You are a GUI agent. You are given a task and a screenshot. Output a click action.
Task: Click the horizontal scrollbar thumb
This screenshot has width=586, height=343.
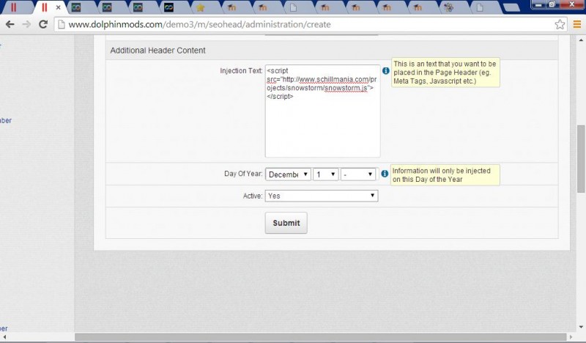[321, 337]
